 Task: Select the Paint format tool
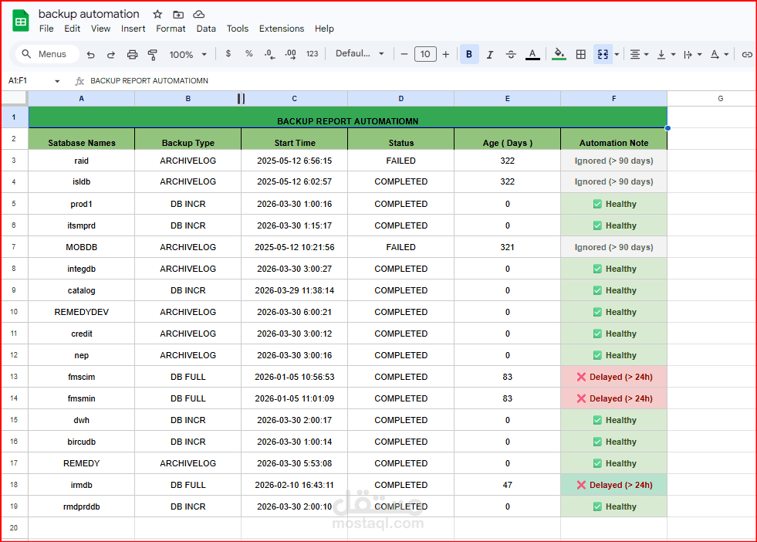point(152,55)
